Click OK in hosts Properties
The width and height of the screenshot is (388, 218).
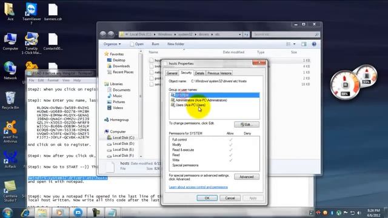point(207,198)
